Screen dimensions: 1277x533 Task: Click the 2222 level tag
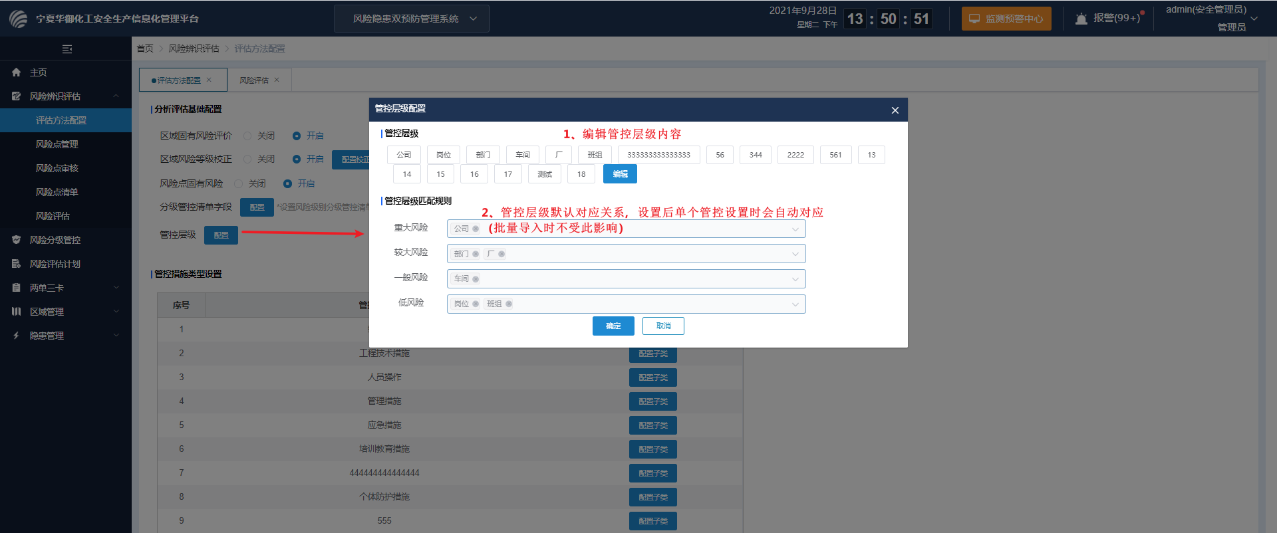point(795,155)
